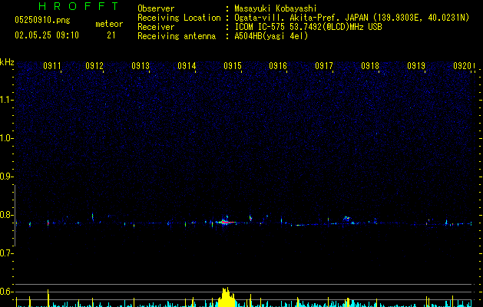This screenshot has height=307, width=483.
Task: Click the kHz axis unit label
Action: click(x=7, y=62)
